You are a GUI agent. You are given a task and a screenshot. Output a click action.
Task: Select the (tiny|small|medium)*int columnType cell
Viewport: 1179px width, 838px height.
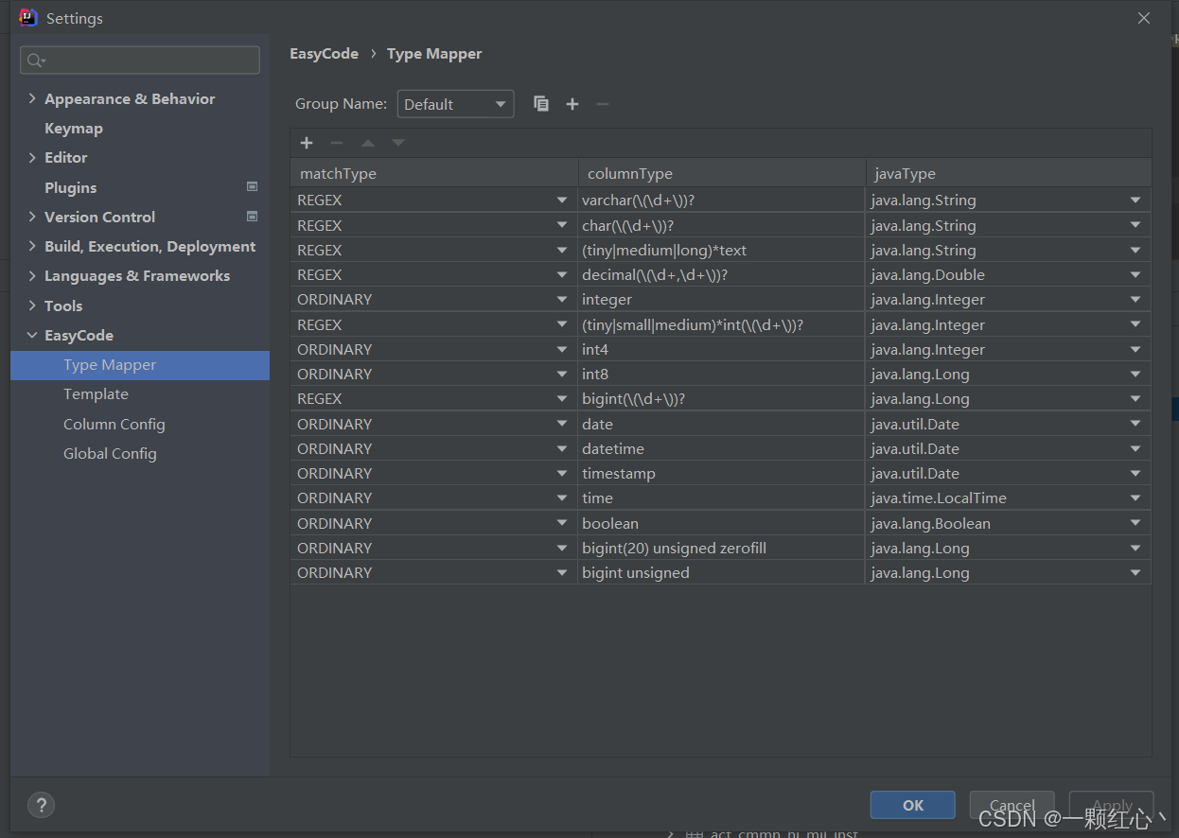(721, 325)
